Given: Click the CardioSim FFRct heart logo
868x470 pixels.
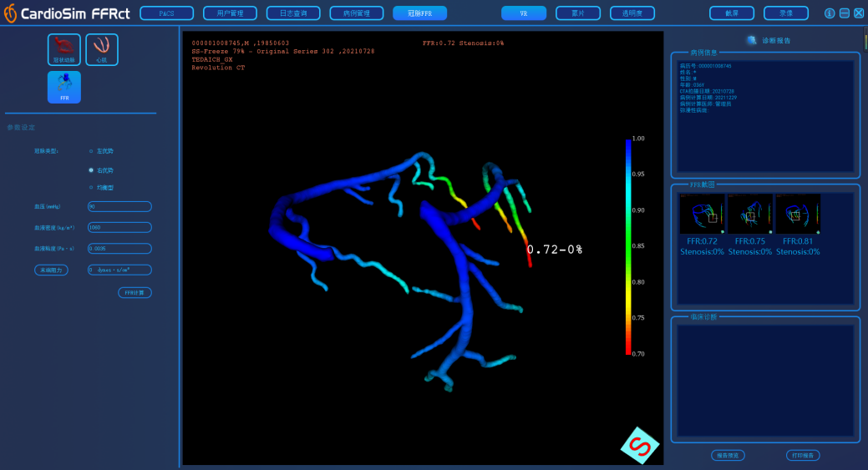Looking at the screenshot, I should pyautogui.click(x=10, y=13).
